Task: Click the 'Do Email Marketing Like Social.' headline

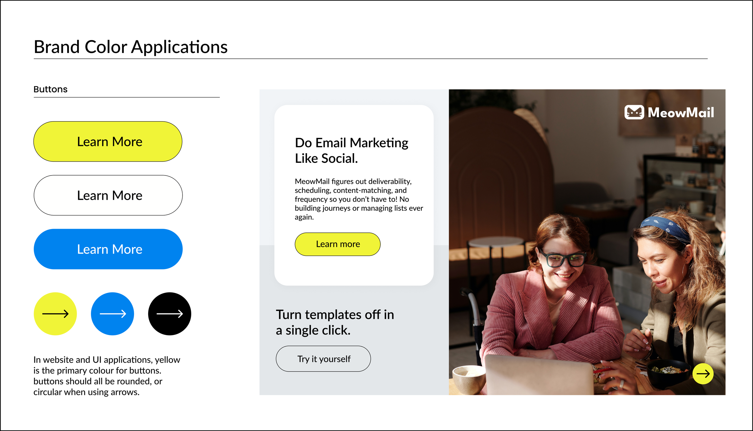Action: [352, 150]
